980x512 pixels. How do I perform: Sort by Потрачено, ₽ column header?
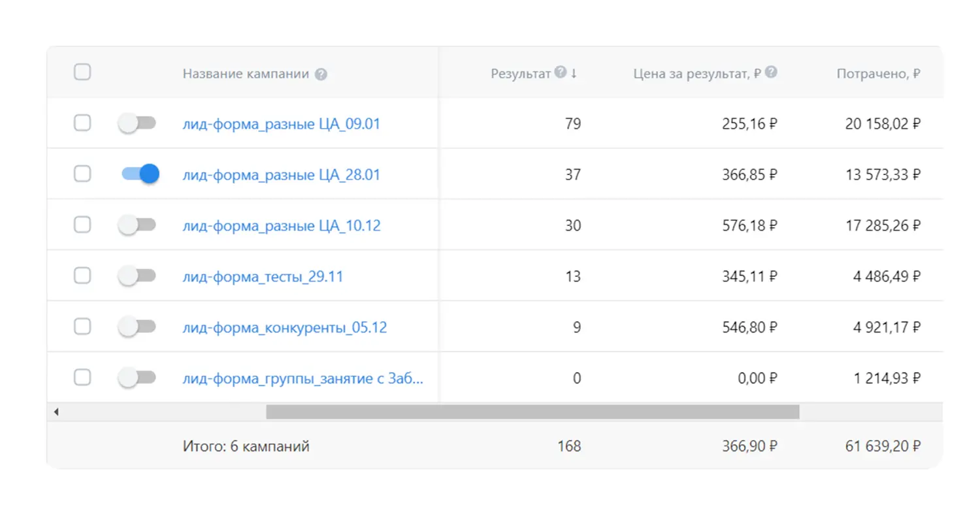878,74
